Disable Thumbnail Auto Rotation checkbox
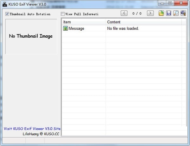The width and height of the screenshot is (190, 146). coord(7,14)
